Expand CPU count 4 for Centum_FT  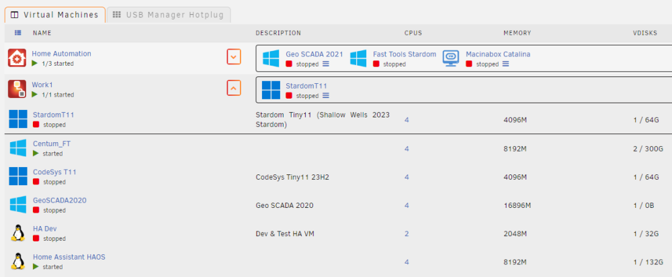pos(407,149)
